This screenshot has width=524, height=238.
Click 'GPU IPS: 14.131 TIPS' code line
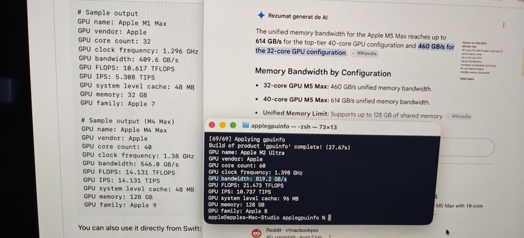click(122, 180)
